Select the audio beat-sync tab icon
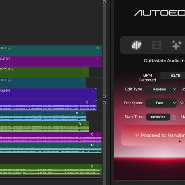This screenshot has height=185, width=185. [137, 45]
